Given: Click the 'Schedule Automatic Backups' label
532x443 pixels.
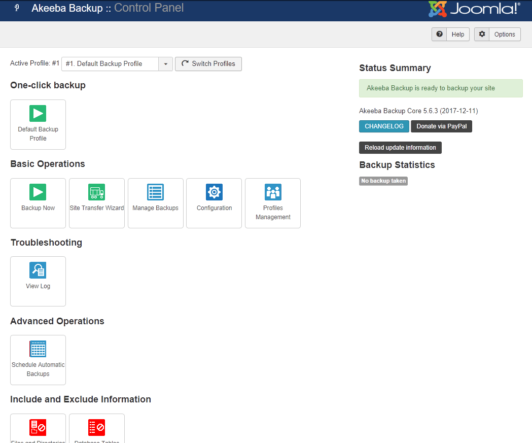Looking at the screenshot, I should click(x=38, y=369).
